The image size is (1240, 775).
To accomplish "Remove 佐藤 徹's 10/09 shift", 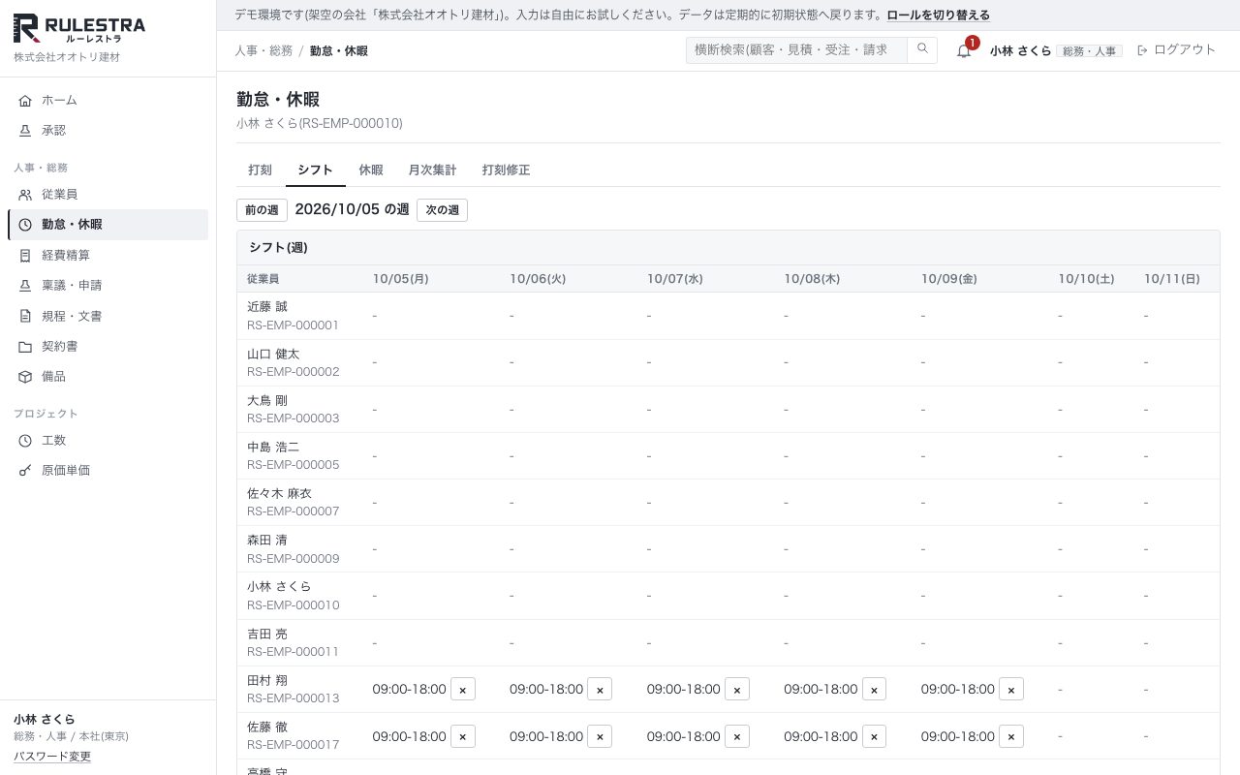I will click(x=1011, y=736).
